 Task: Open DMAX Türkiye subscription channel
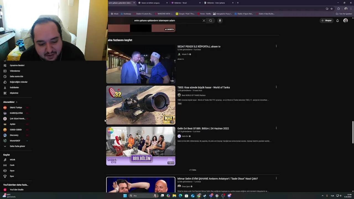pyautogui.click(x=16, y=108)
